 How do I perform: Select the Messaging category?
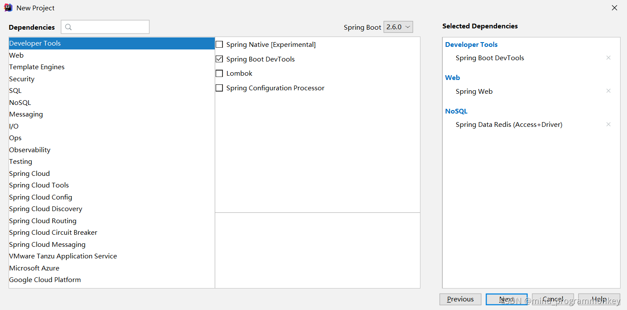(112, 114)
